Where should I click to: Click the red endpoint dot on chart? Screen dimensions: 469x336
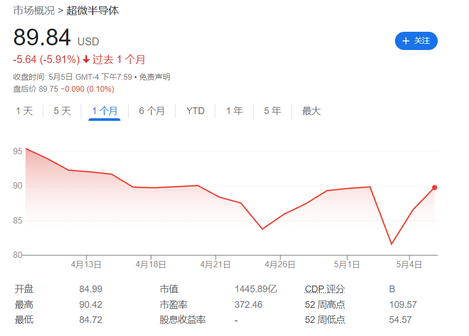(x=435, y=188)
